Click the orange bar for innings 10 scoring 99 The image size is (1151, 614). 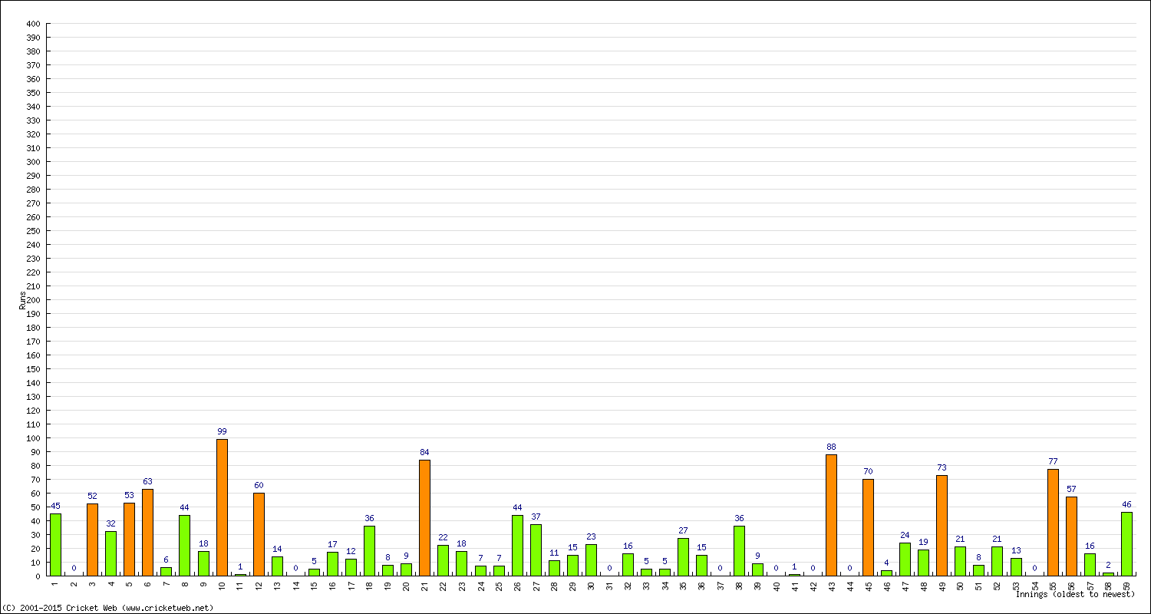click(222, 507)
